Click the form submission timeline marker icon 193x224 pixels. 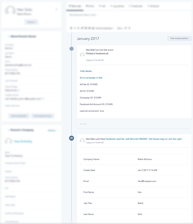point(71,138)
